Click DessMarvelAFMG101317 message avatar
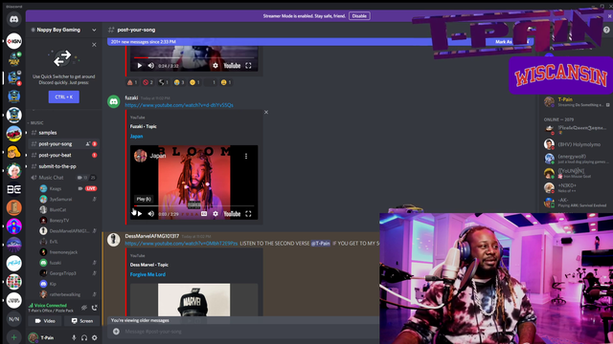Screen dimensions: 613x344 [x=114, y=240]
